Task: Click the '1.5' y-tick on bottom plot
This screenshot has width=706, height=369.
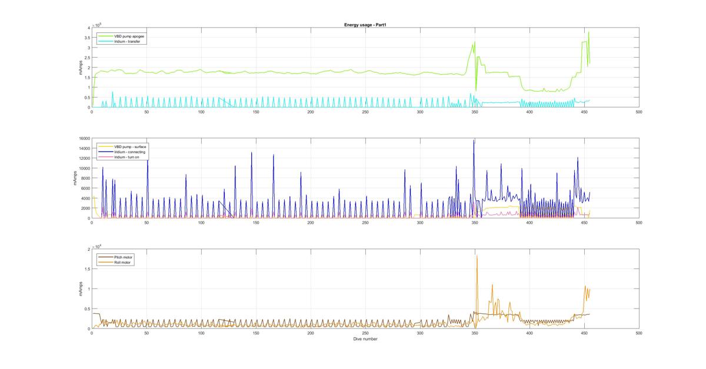Action: click(87, 269)
